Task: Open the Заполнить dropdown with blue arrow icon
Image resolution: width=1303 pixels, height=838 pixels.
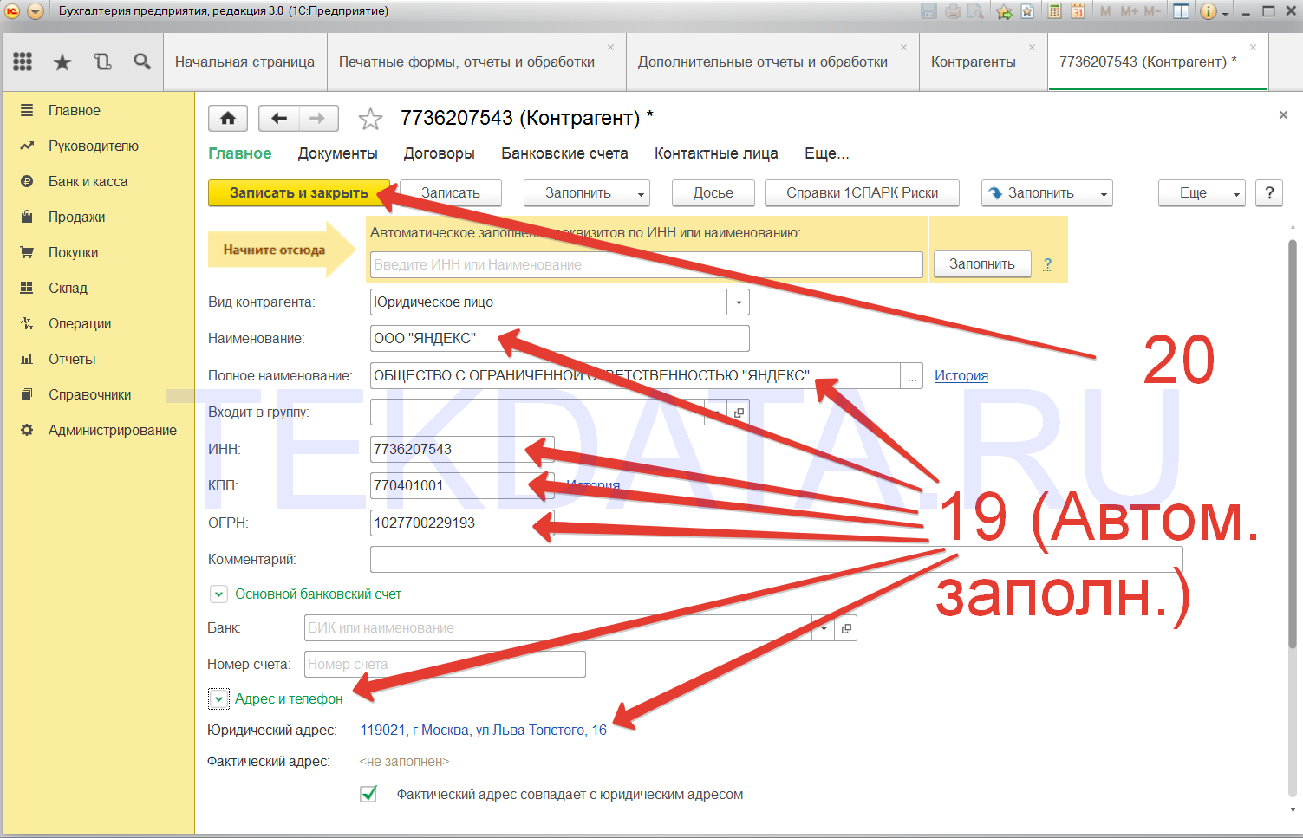Action: coord(1103,194)
